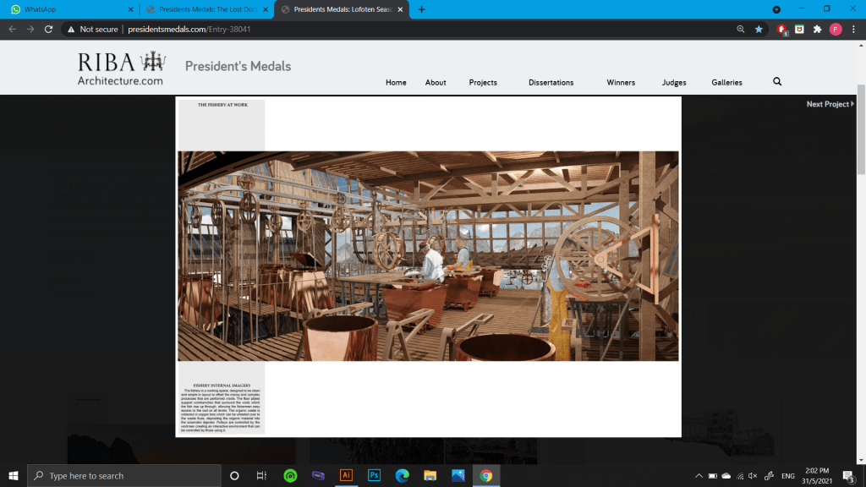Show hidden system tray icons
The width and height of the screenshot is (866, 487).
pyautogui.click(x=699, y=476)
